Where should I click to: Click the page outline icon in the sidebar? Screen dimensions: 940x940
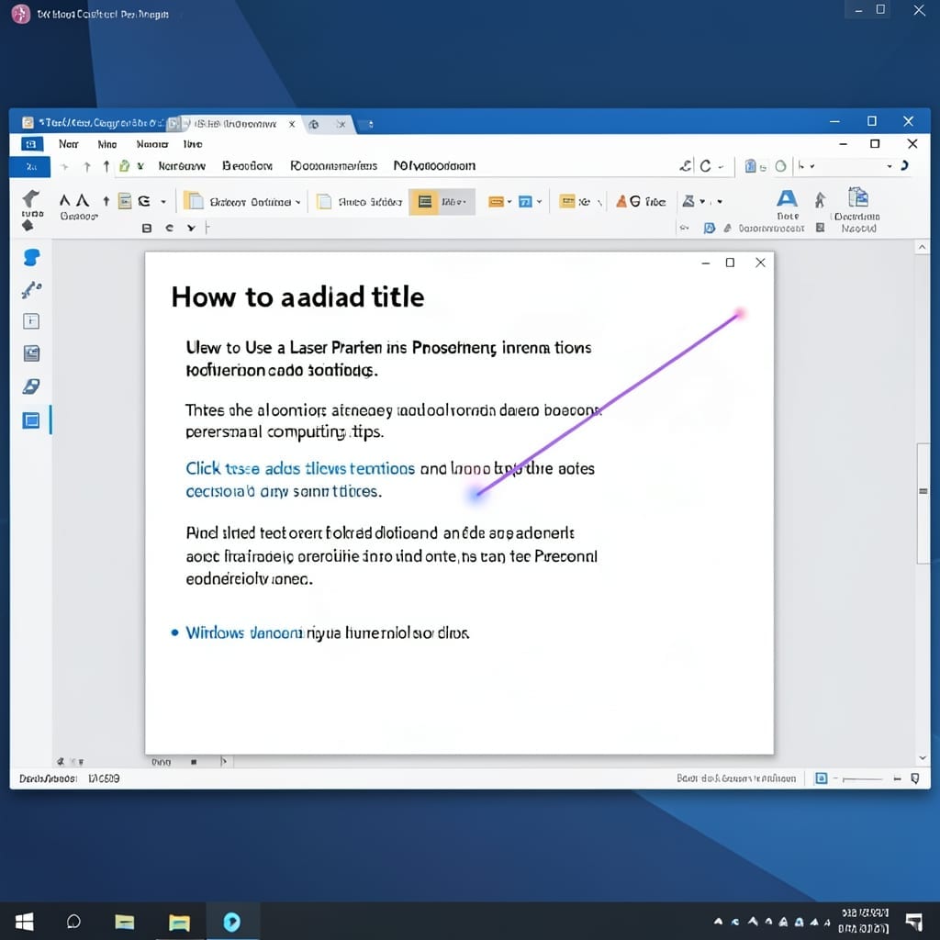[31, 321]
